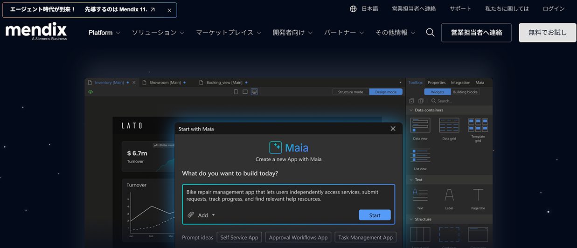Click the globe language icon

[353, 9]
